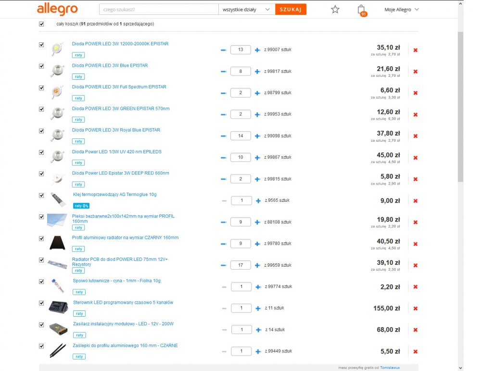Remove Zasilacz instalacyjny modułowy from cart
481x371 pixels.
416,330
